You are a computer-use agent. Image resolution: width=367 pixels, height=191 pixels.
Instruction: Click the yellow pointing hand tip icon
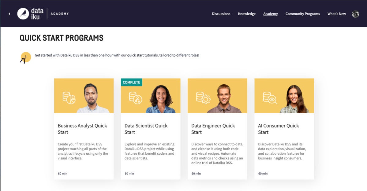tap(25, 58)
